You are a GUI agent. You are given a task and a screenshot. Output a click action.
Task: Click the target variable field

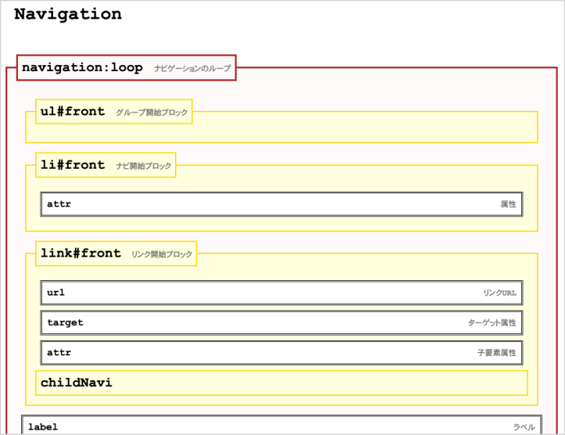(65, 322)
